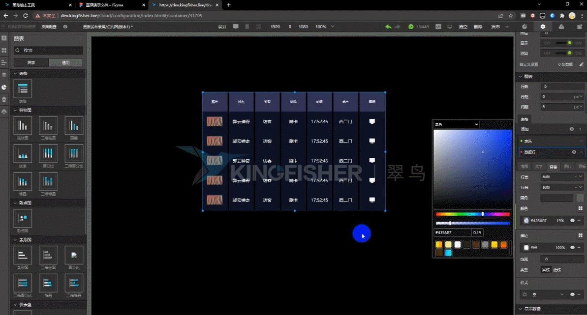Click the browser reload button
This screenshot has width=587, height=315.
pos(26,16)
